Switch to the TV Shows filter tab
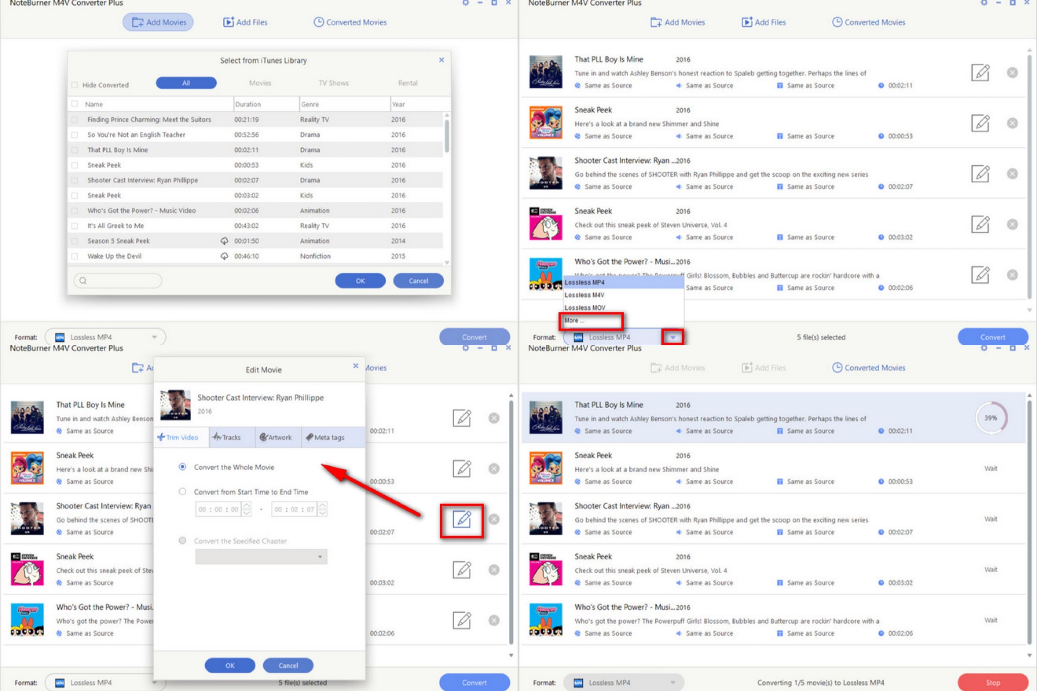The image size is (1037, 691). [x=333, y=83]
